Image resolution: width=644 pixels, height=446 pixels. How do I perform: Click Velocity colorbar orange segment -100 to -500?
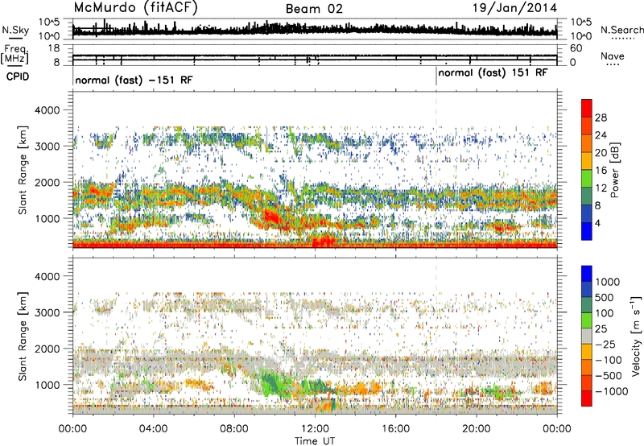click(x=587, y=367)
